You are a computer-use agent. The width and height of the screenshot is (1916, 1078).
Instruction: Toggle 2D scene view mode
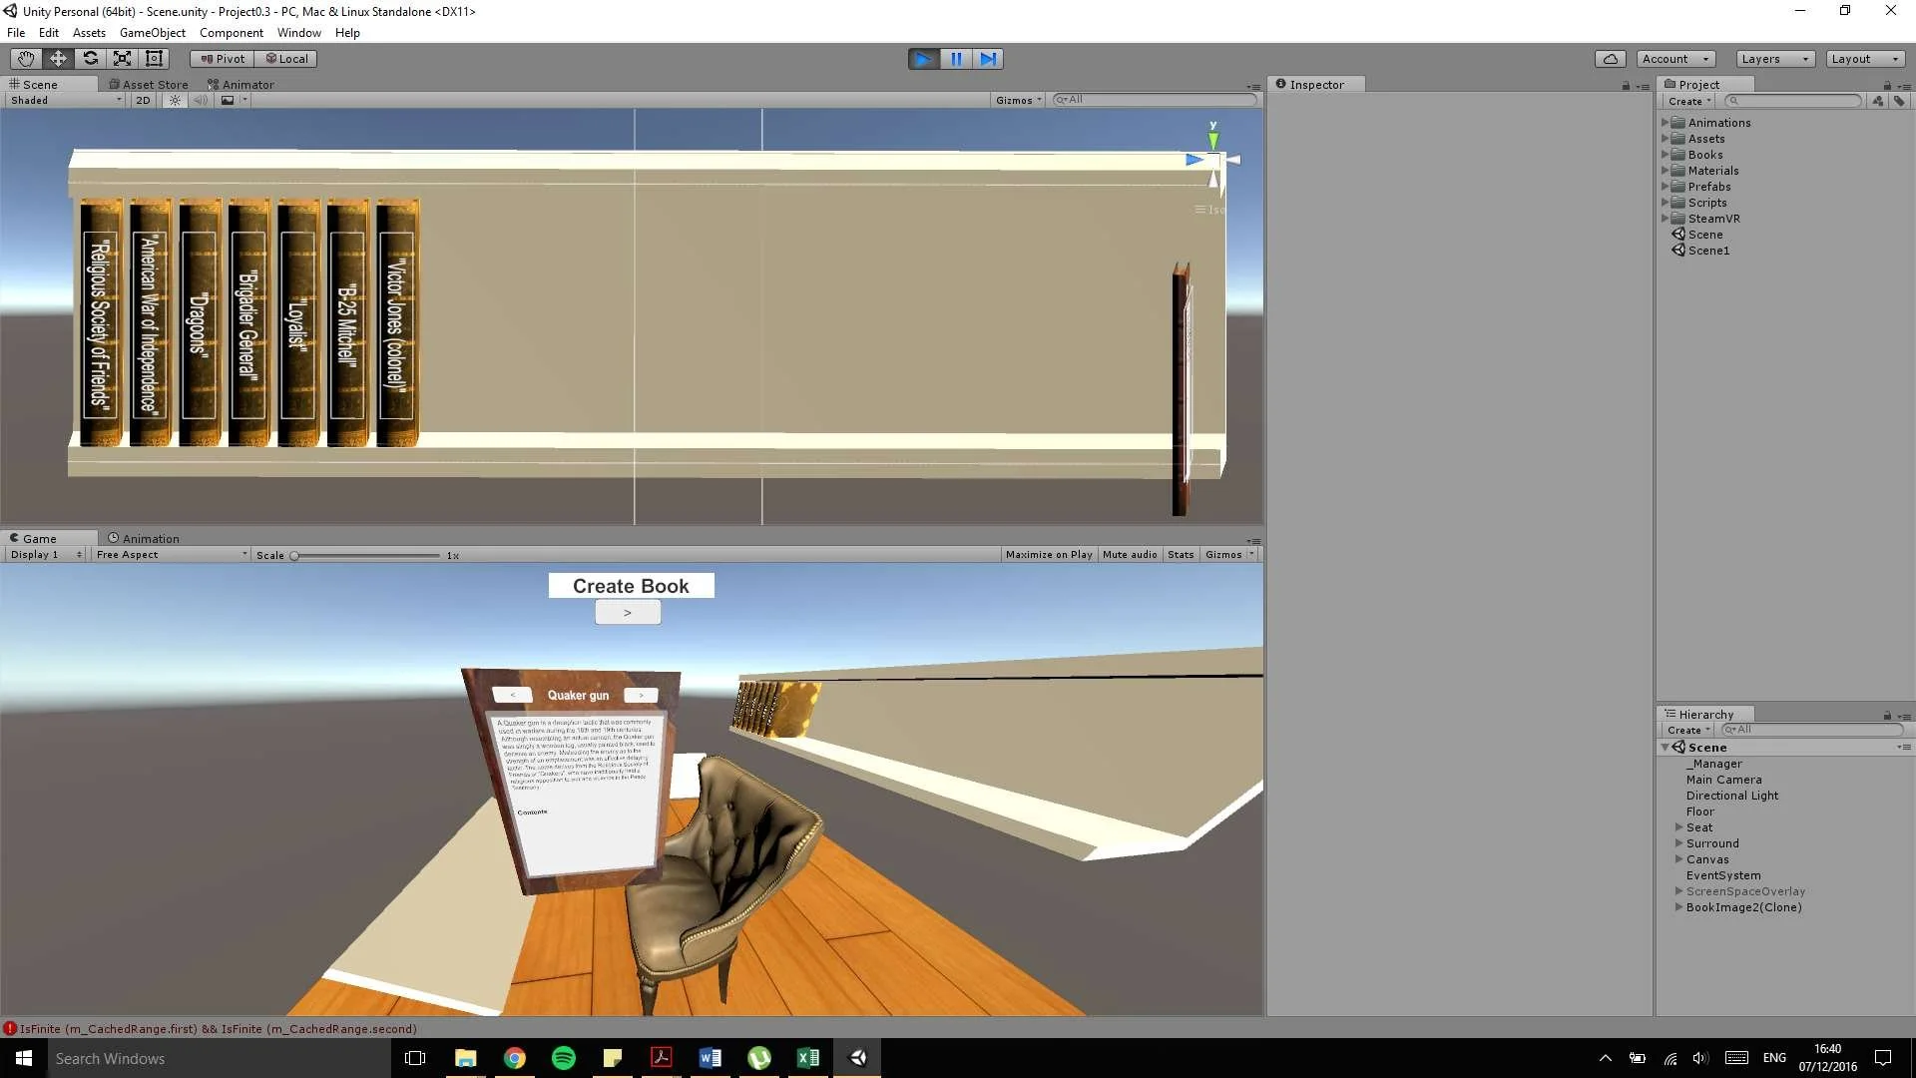point(143,100)
